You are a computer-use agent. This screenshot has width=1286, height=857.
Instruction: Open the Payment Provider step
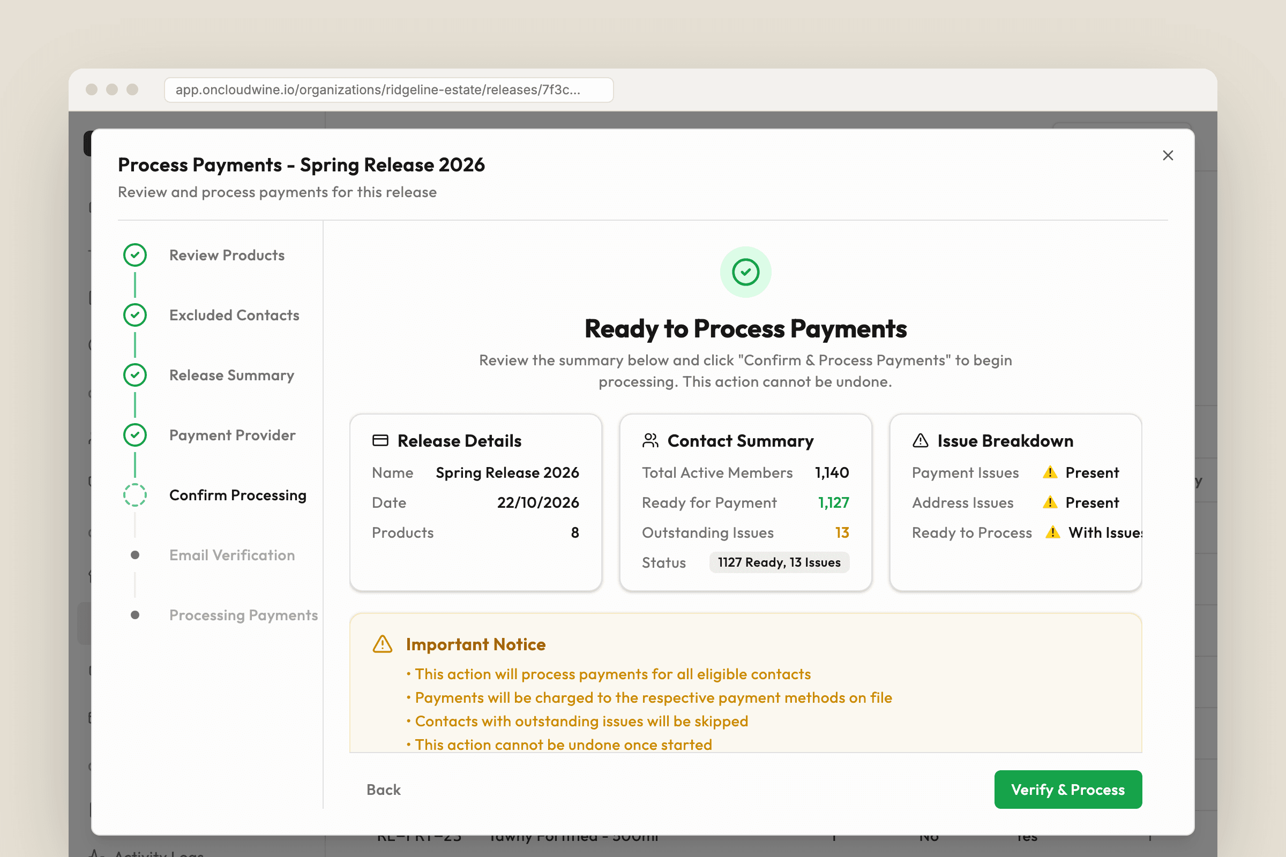(x=233, y=435)
